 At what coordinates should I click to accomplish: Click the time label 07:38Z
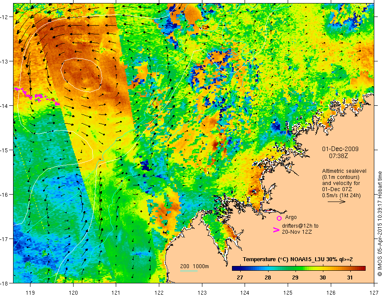[x=338, y=155]
